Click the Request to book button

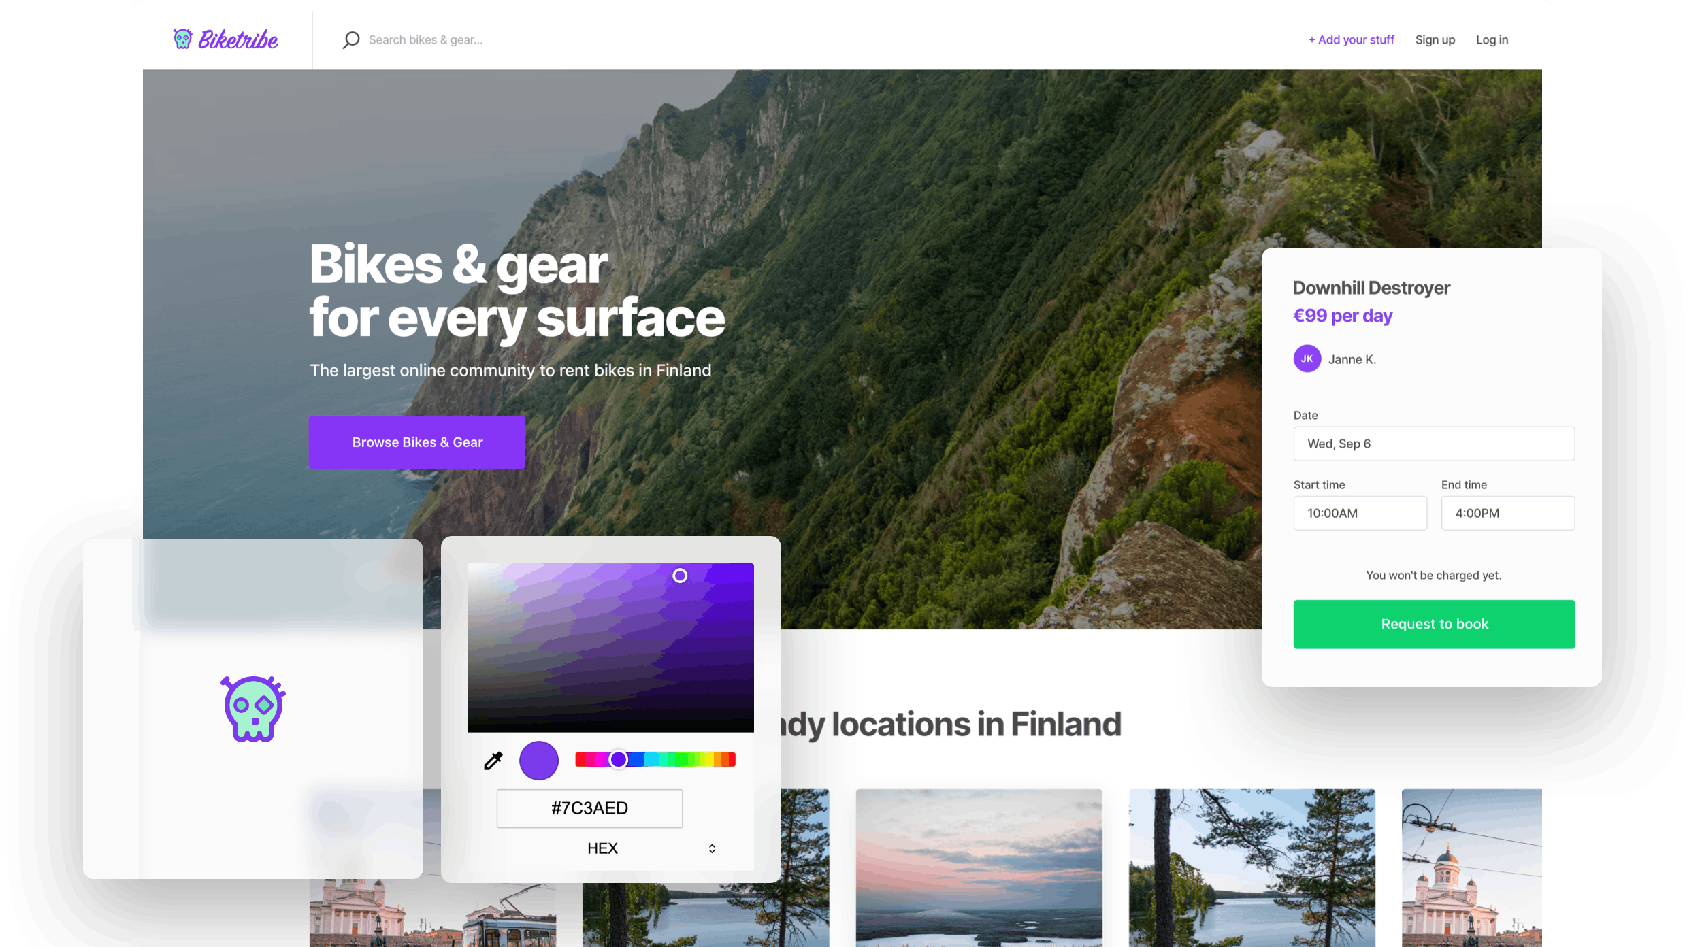(x=1434, y=623)
